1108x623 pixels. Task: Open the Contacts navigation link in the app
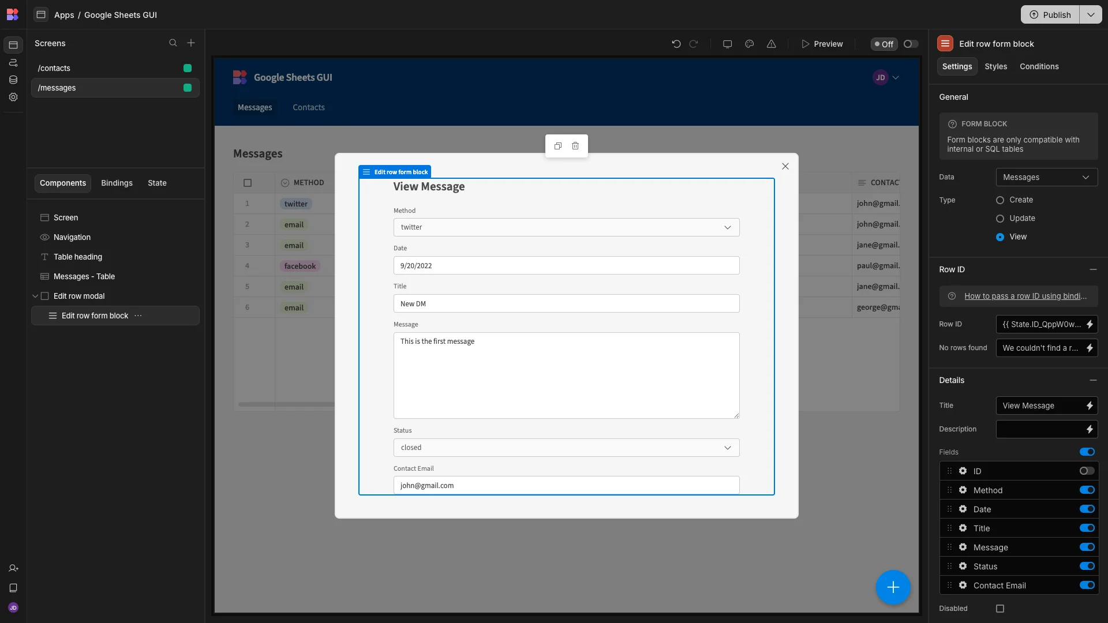(x=308, y=107)
